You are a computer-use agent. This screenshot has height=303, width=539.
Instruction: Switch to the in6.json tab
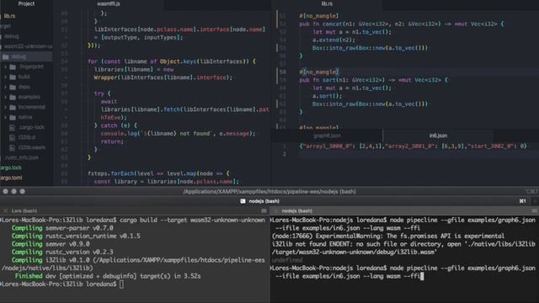tap(438, 136)
